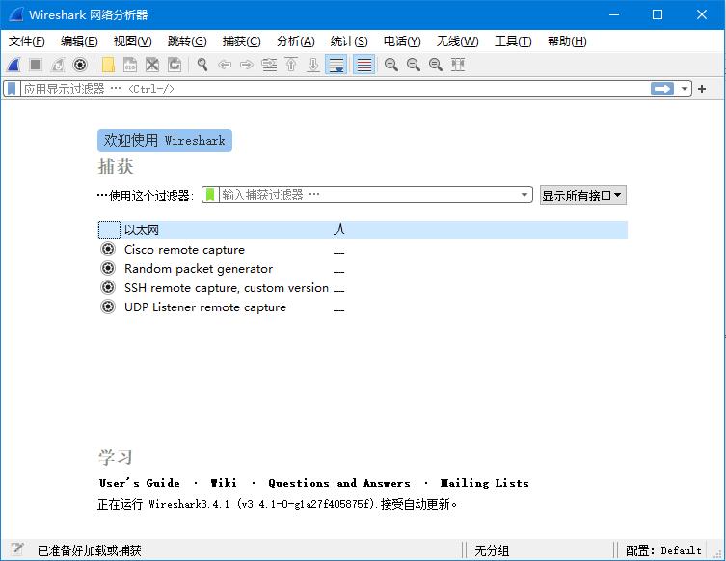Open capture options gear icon
Viewport: 726px width, 561px height.
(x=80, y=65)
